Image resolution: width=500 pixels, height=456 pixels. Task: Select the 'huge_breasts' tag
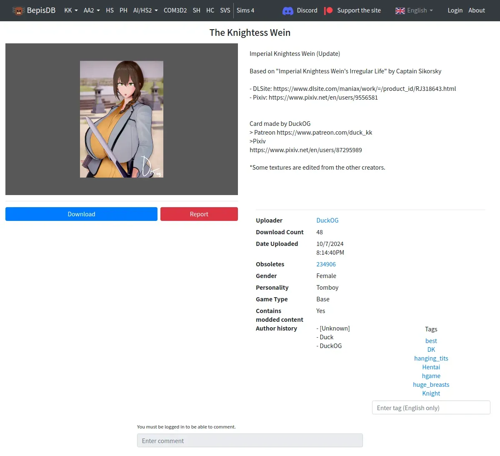click(431, 385)
